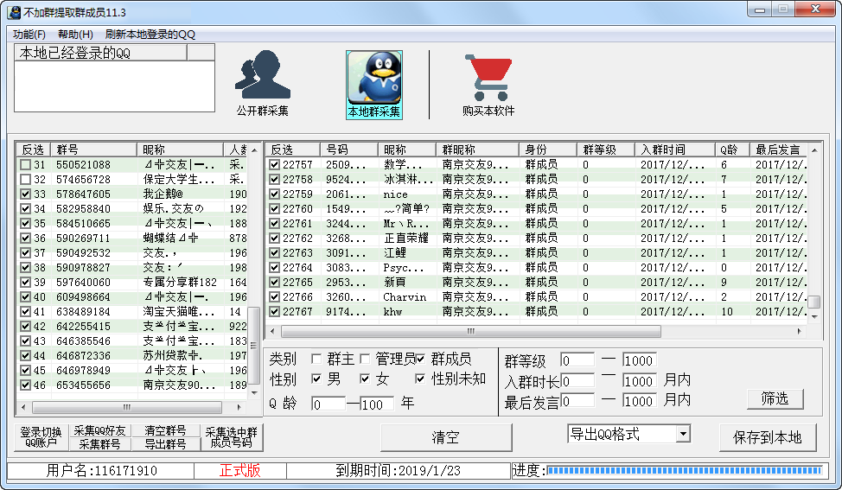Open the 帮助(H) menu

(x=75, y=35)
